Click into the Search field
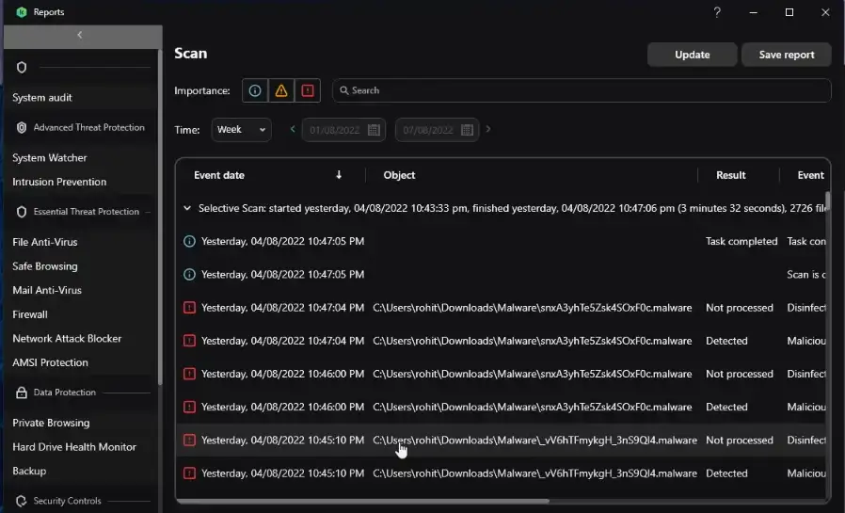Viewport: 845px width, 513px height. [583, 90]
